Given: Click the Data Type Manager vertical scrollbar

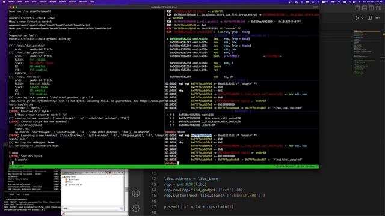Looking at the screenshot, I should pos(126,190).
